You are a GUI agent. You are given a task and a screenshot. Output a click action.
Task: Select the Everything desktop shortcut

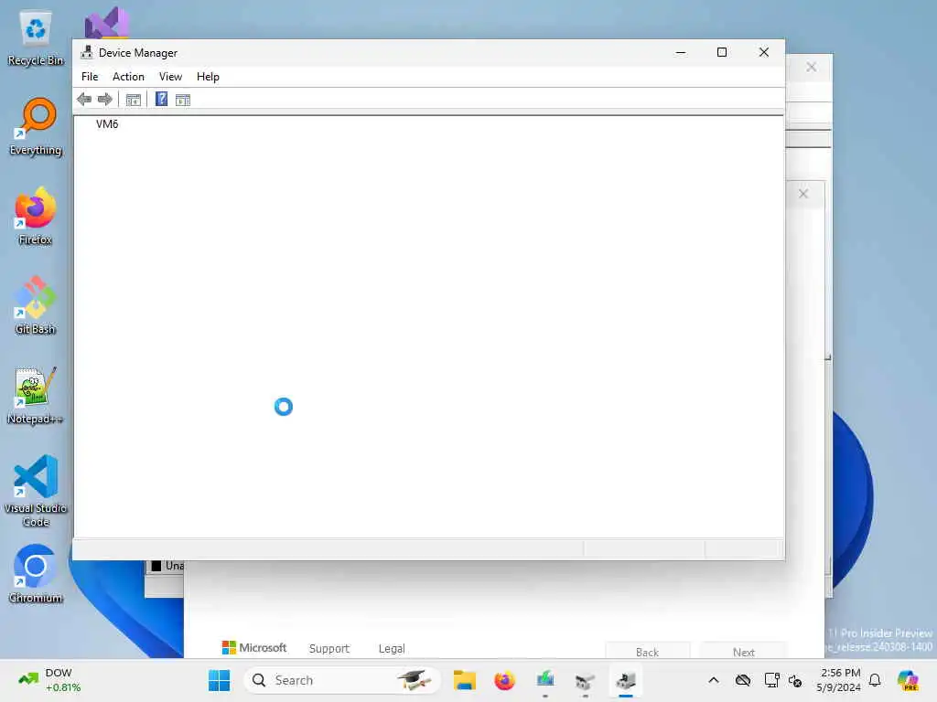36,127
